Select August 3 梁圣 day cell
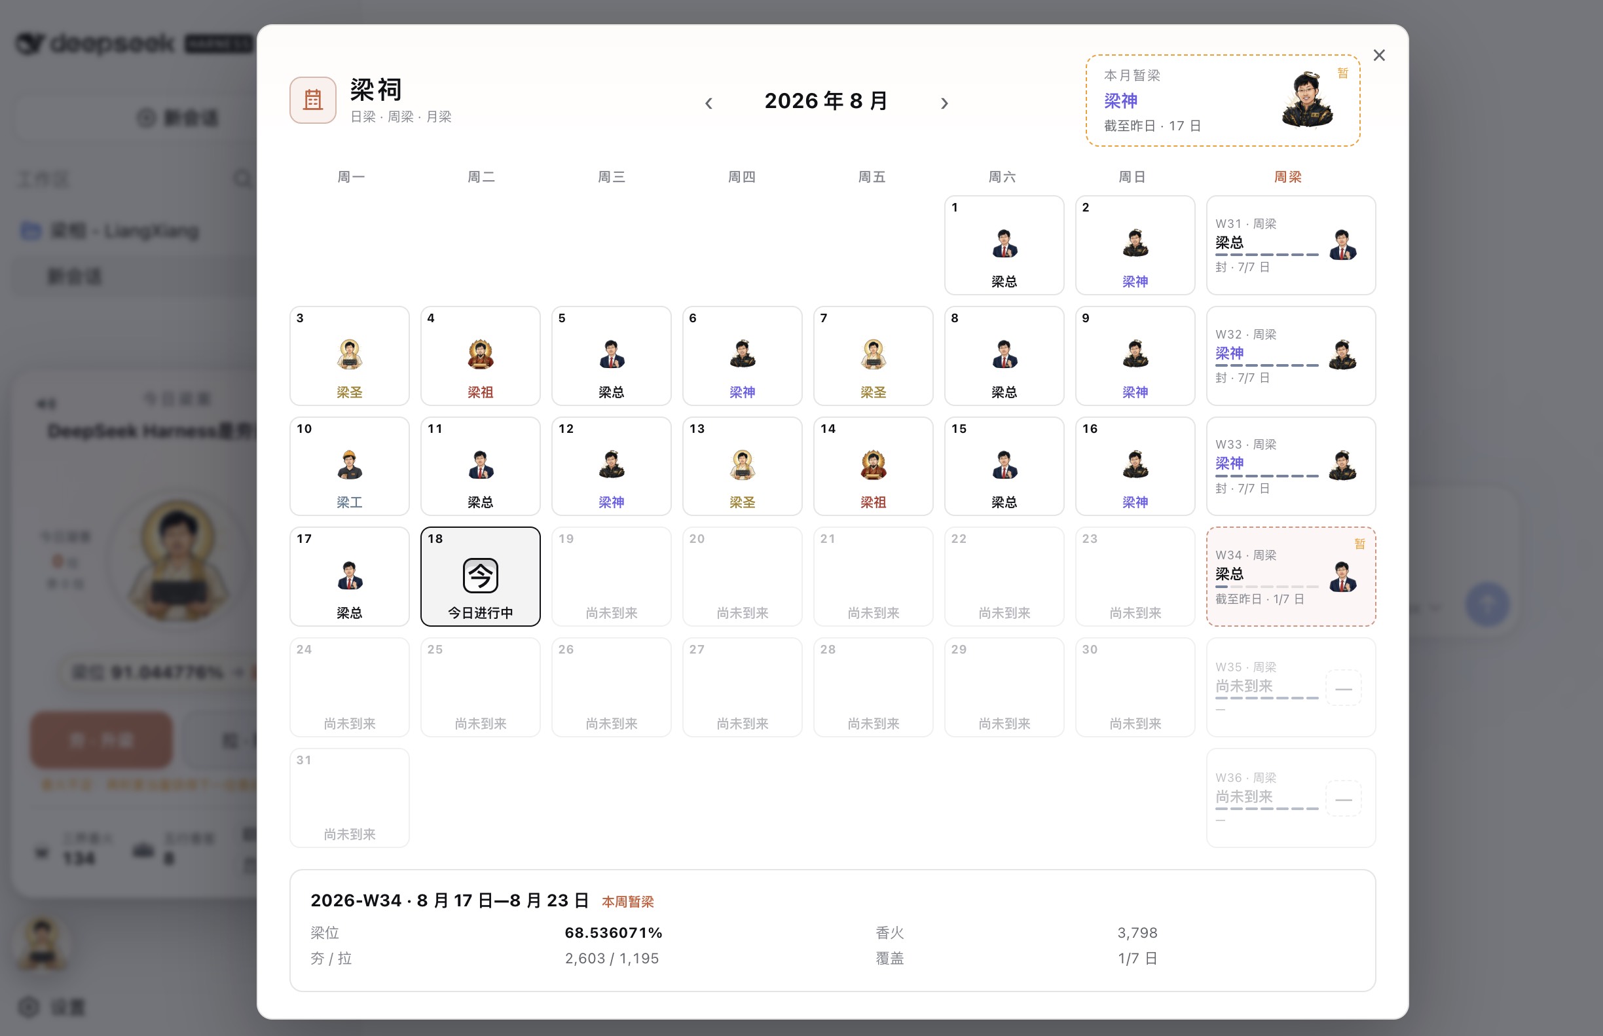Screen dimensions: 1603x1036 tap(350, 356)
